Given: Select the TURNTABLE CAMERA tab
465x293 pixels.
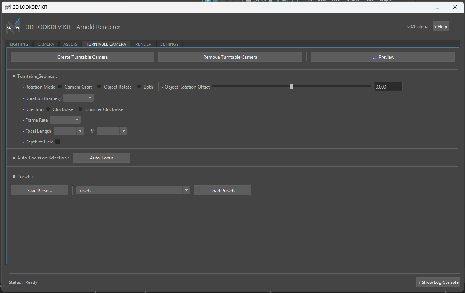Looking at the screenshot, I should 106,44.
